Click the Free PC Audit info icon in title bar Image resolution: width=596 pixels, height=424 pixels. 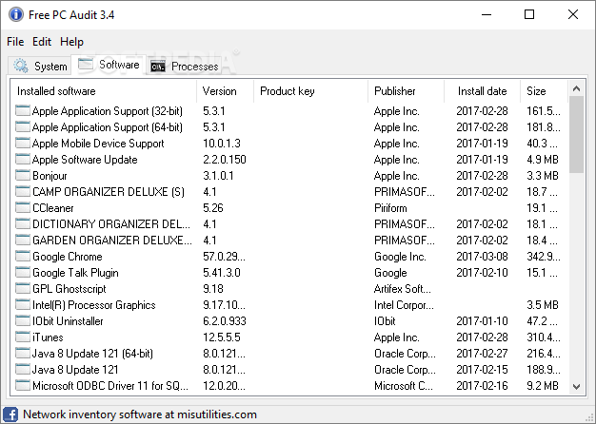(x=15, y=14)
